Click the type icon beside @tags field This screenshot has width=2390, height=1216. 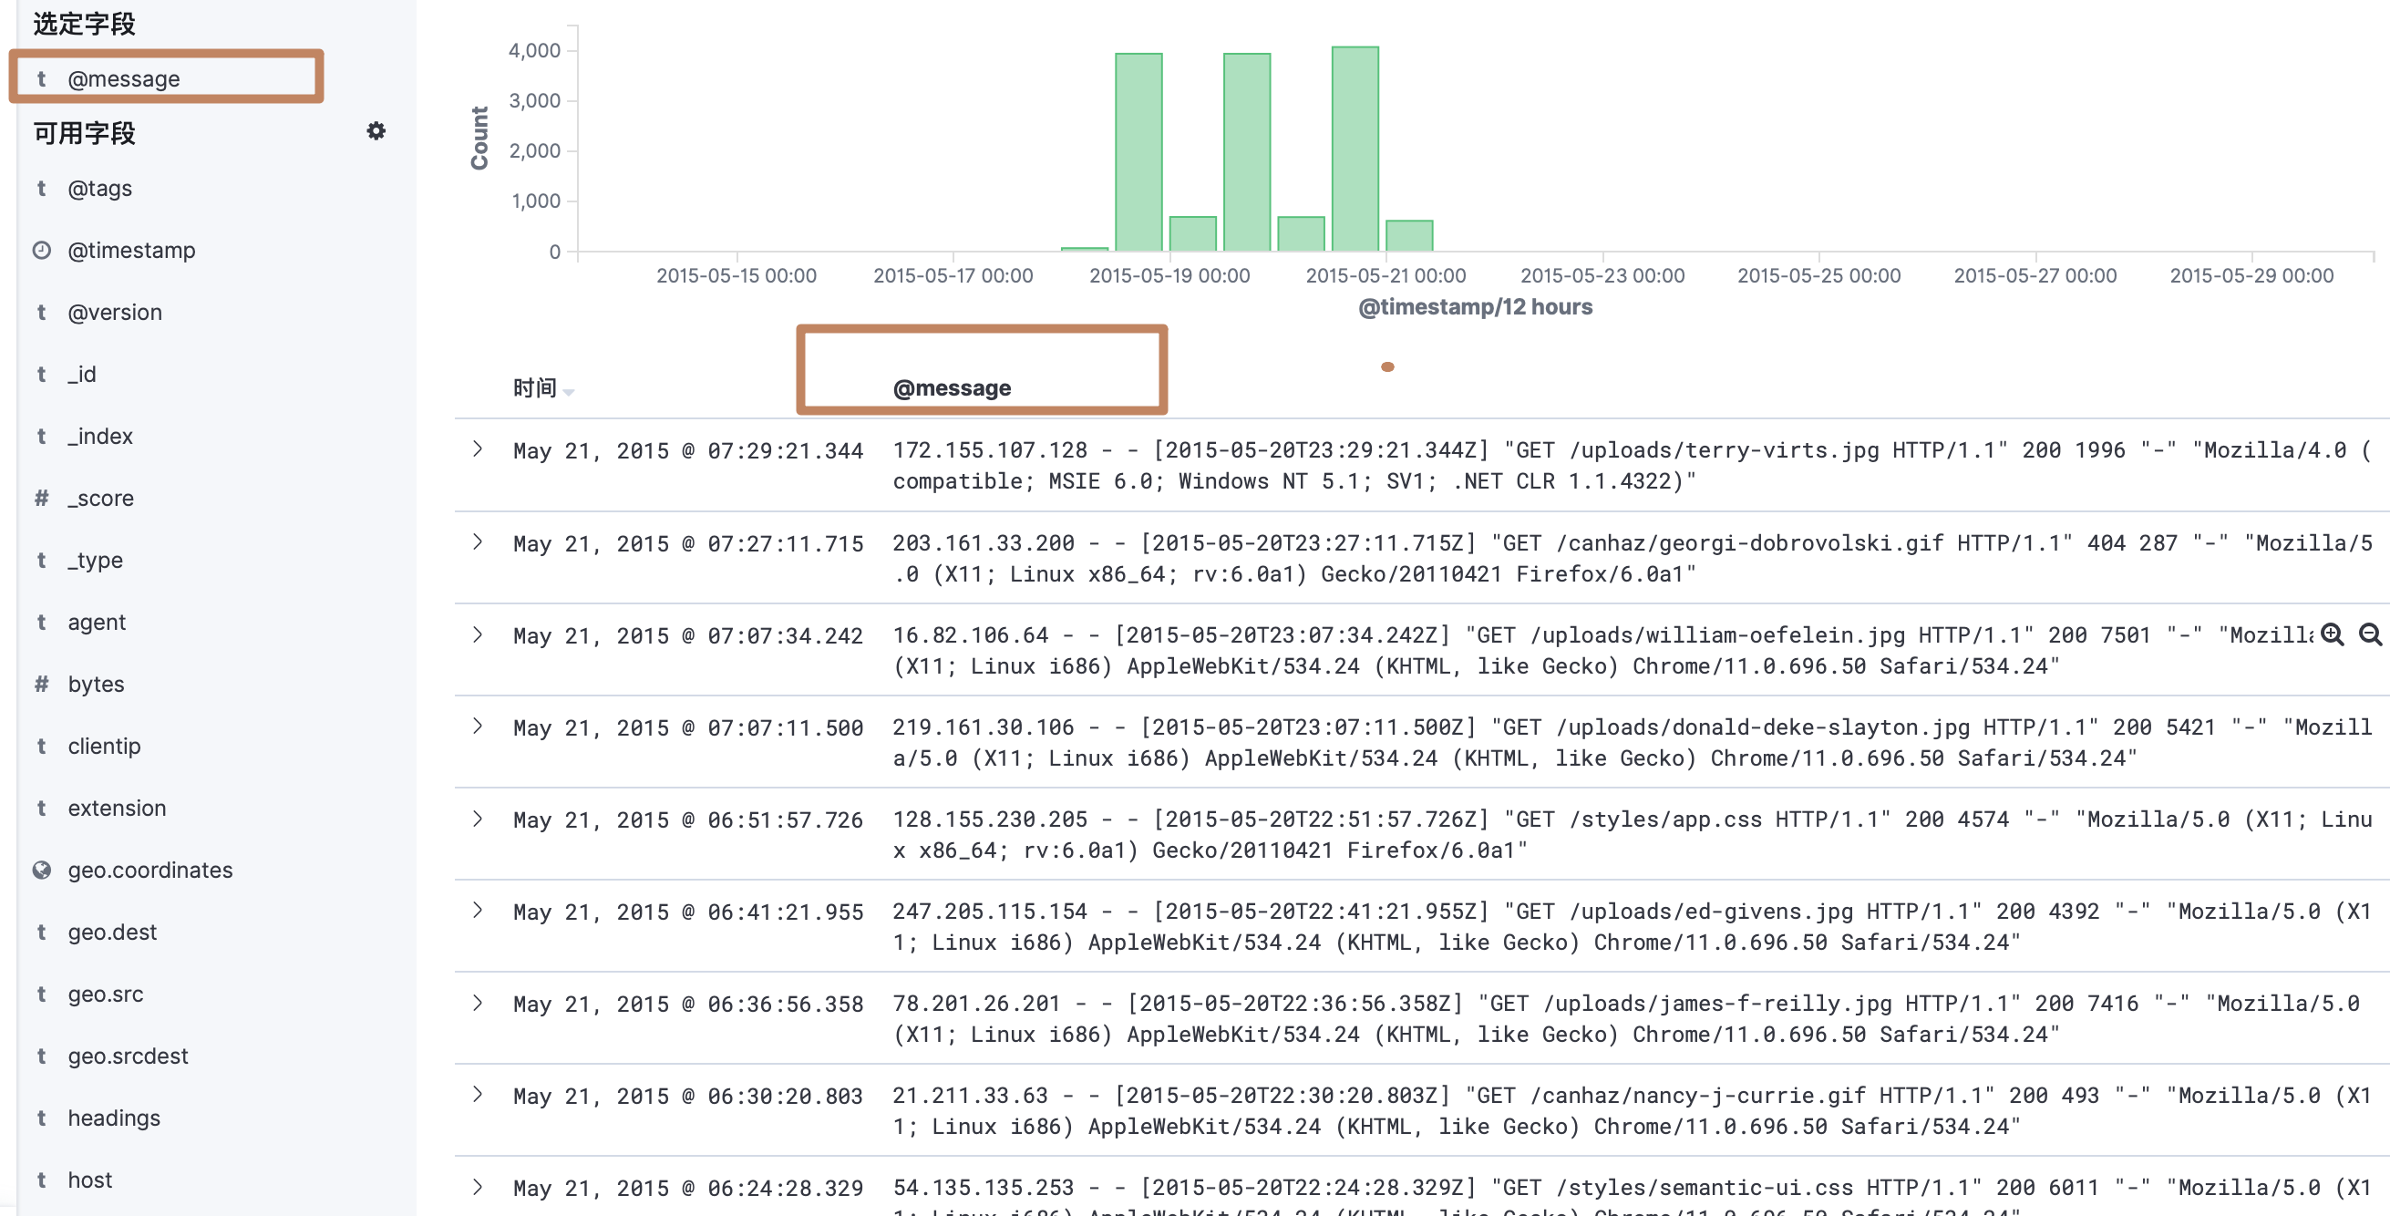click(42, 189)
